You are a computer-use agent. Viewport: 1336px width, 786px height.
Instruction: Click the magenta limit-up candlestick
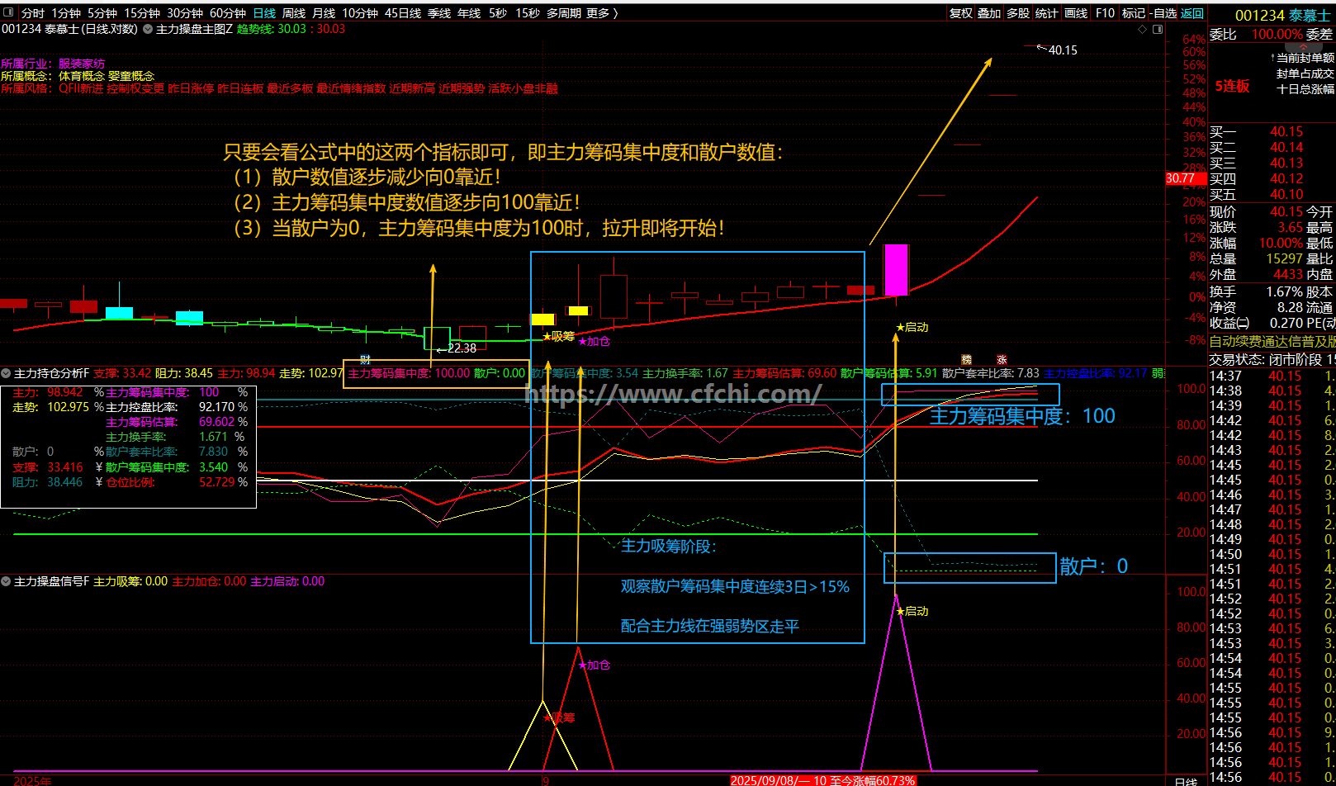pyautogui.click(x=896, y=270)
